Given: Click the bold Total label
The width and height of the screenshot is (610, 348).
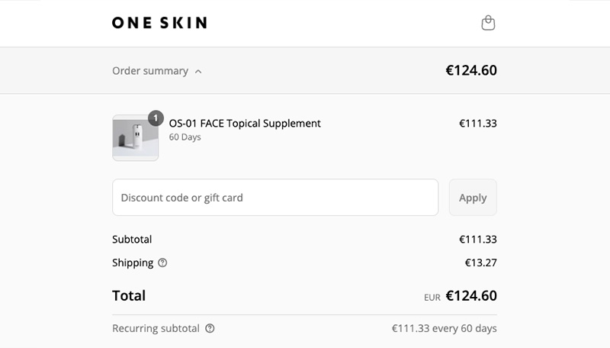Looking at the screenshot, I should point(129,296).
